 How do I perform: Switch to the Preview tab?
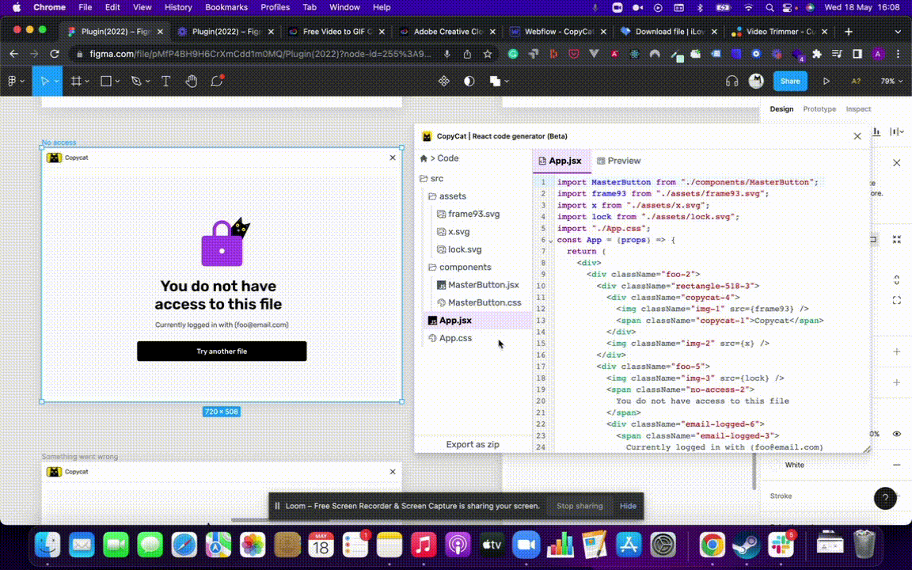(618, 161)
